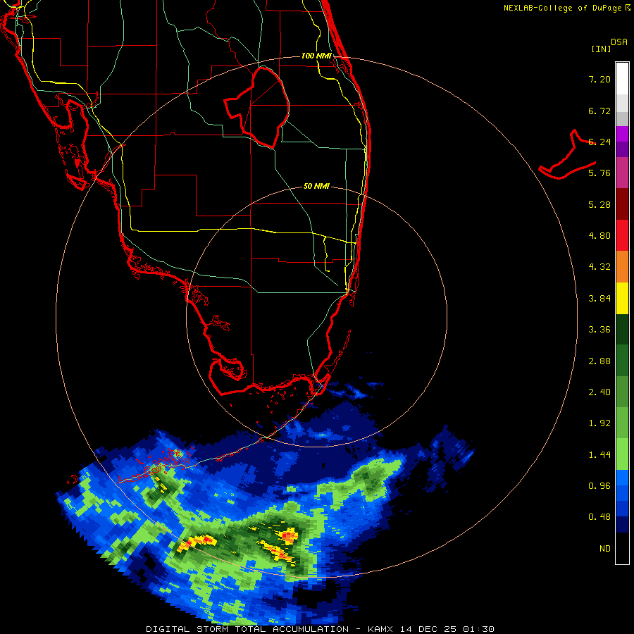
Task: Select the 3.36 legend value
Action: click(599, 330)
